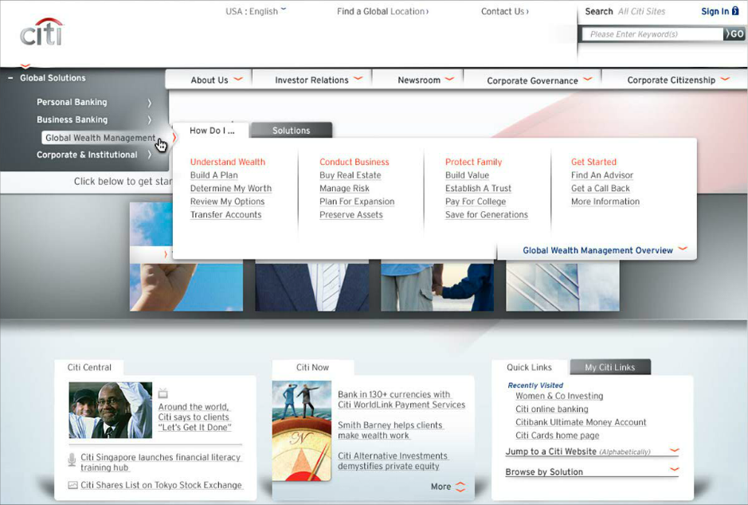Image resolution: width=748 pixels, height=505 pixels.
Task: Click the arrow next to Global Wealth Management Overview
Action: (683, 249)
